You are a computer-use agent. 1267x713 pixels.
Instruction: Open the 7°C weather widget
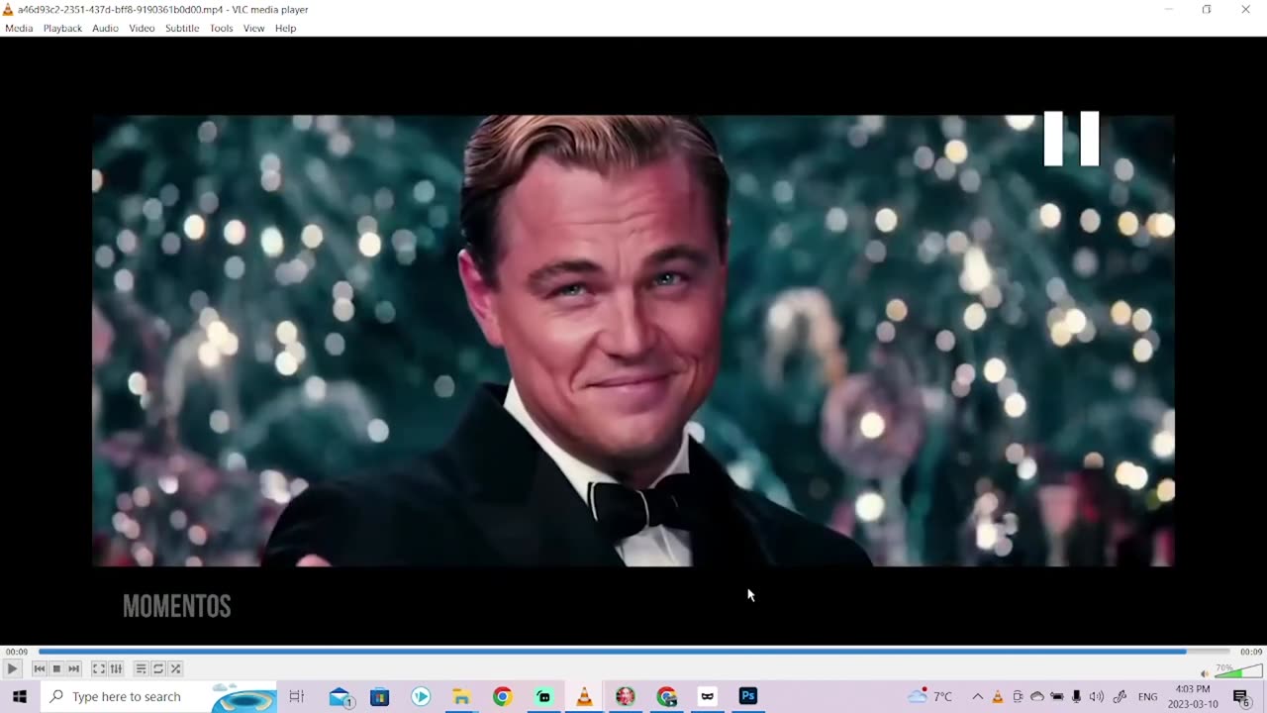pyautogui.click(x=930, y=697)
